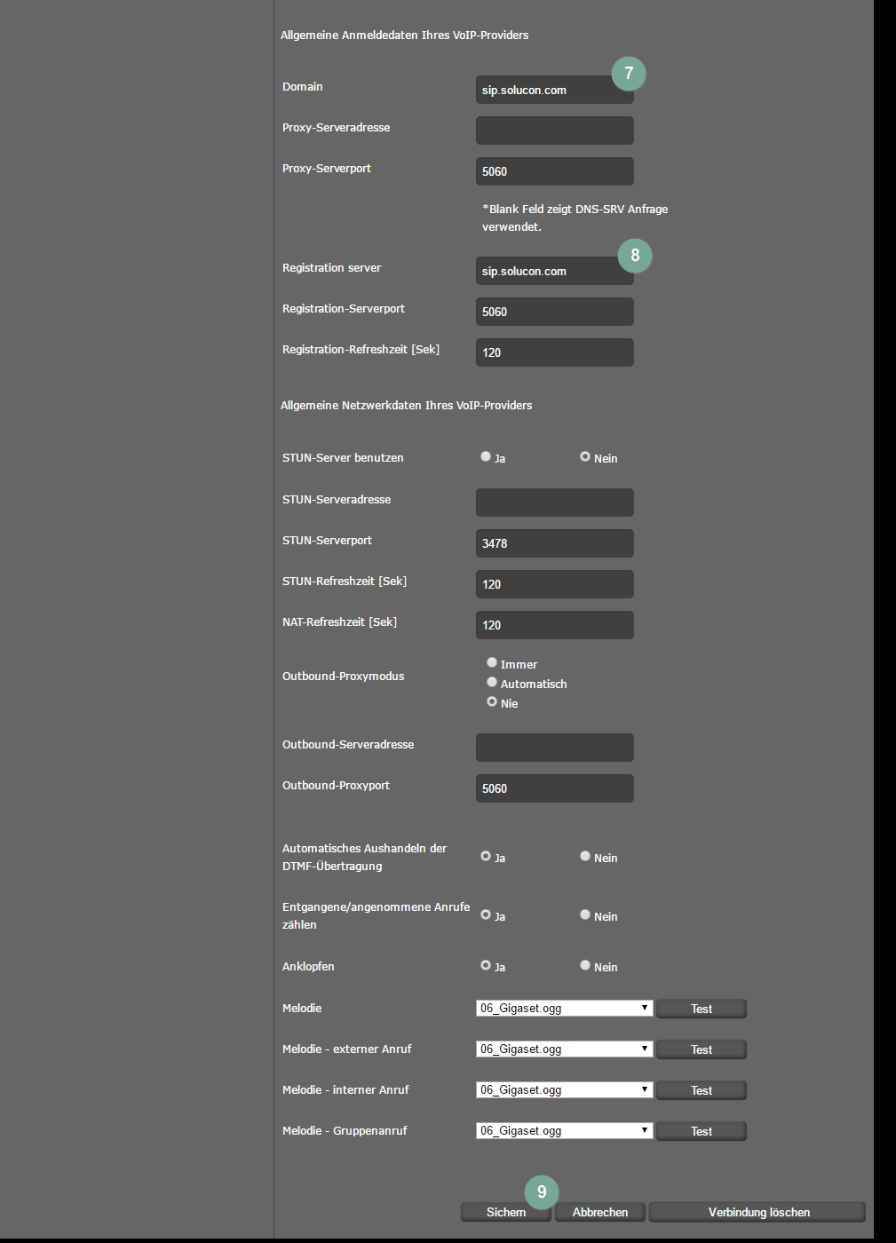The width and height of the screenshot is (896, 1243).
Task: Test the Melodie ringtone
Action: 701,1009
